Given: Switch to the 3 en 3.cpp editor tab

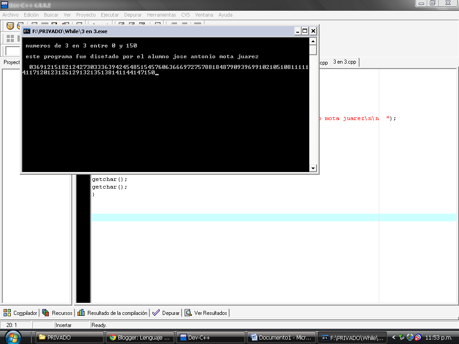Looking at the screenshot, I should tap(344, 63).
